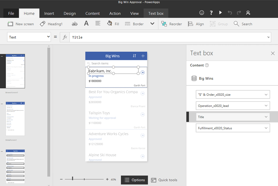Viewport: 278px width, 186px height.
Task: Open the account user icon
Action: 248,13
